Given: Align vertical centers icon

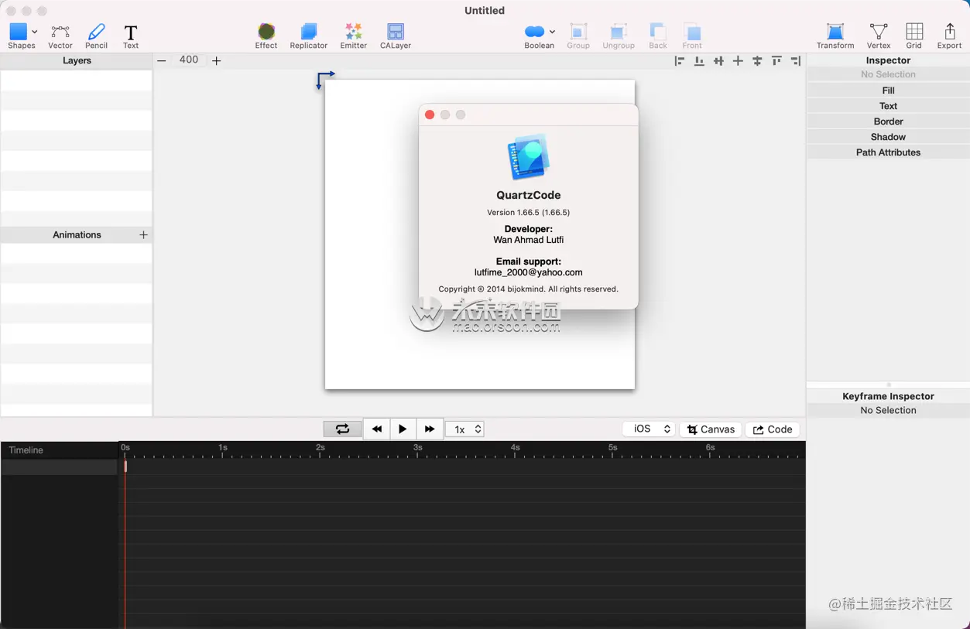Looking at the screenshot, I should (x=757, y=60).
